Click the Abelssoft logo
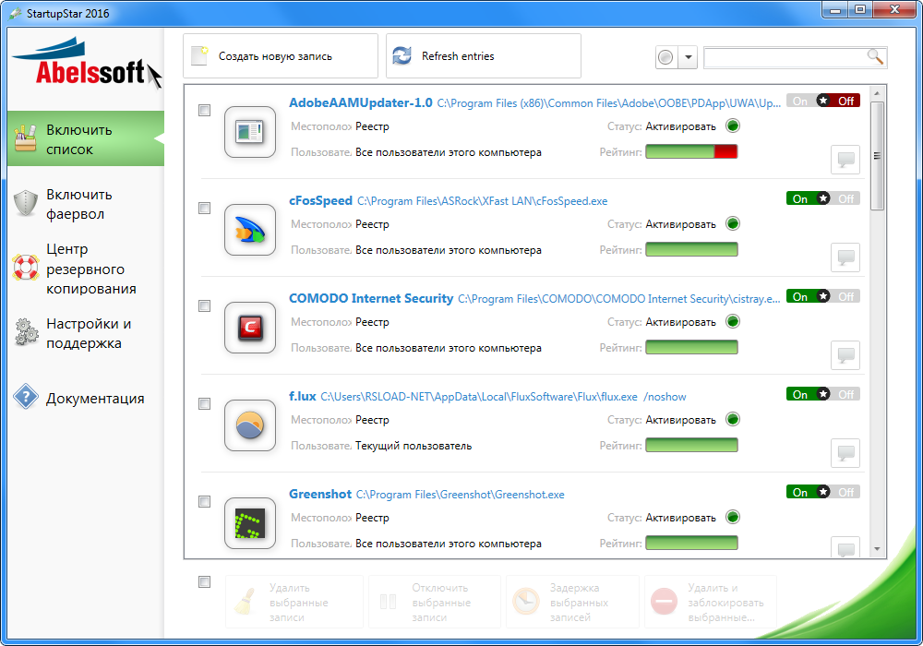Viewport: 923px width, 646px height. pyautogui.click(x=87, y=64)
